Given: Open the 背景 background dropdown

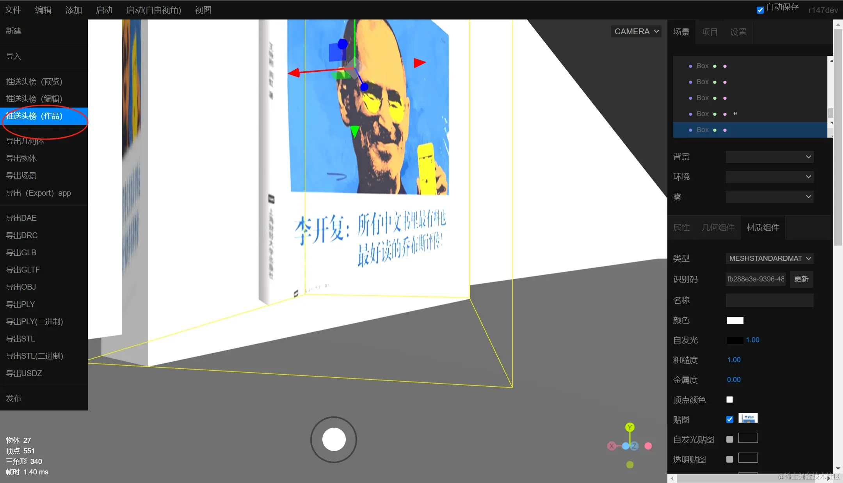Looking at the screenshot, I should [x=769, y=157].
